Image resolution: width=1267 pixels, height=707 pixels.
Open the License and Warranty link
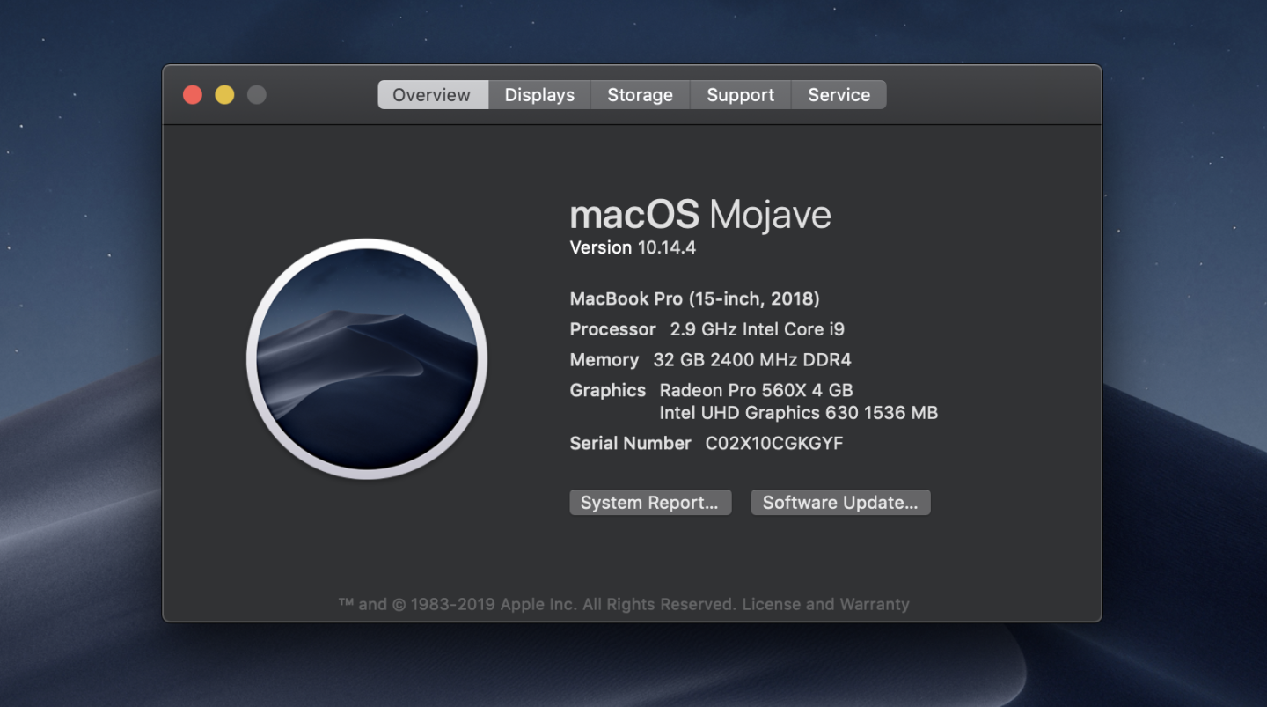[x=825, y=605]
